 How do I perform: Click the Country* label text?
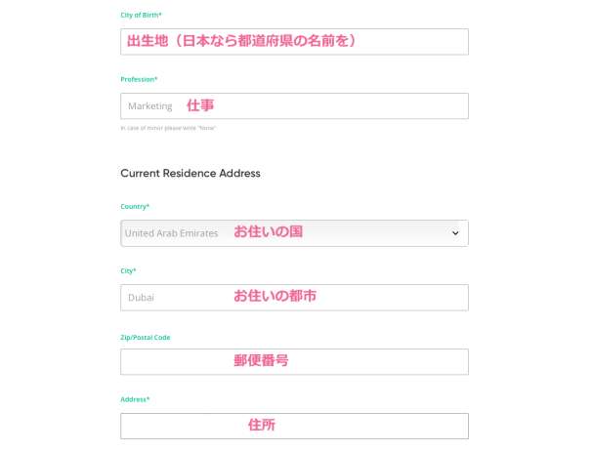point(135,206)
